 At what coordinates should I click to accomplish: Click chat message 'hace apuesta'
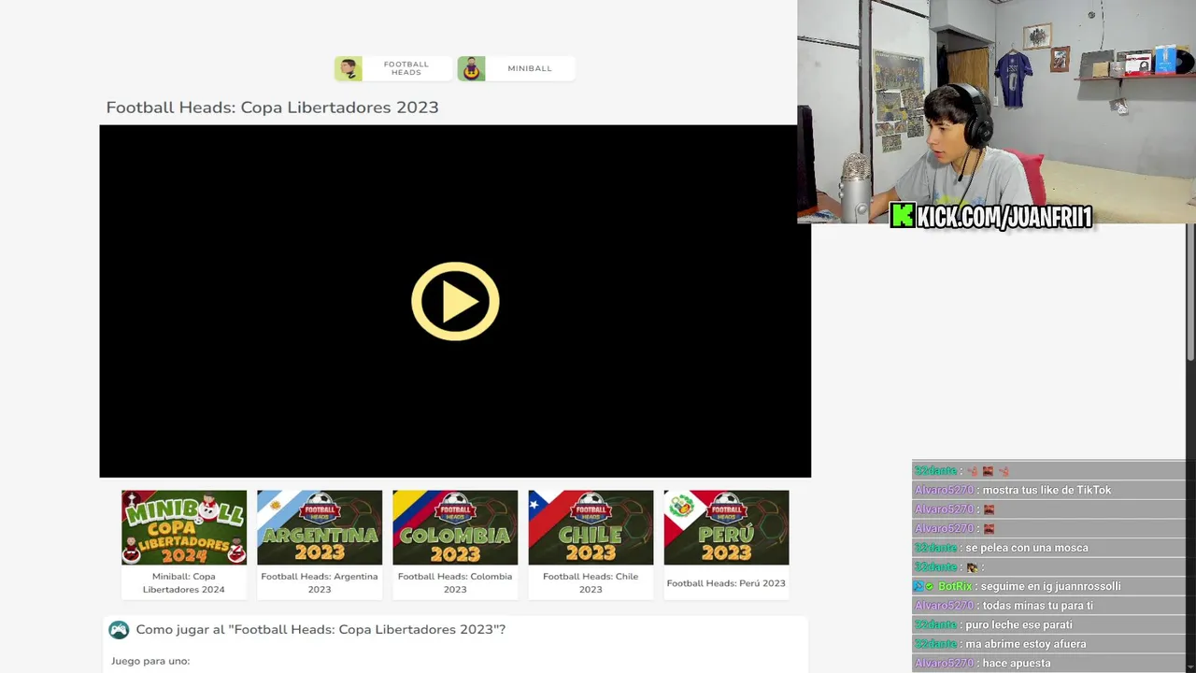tap(1017, 663)
